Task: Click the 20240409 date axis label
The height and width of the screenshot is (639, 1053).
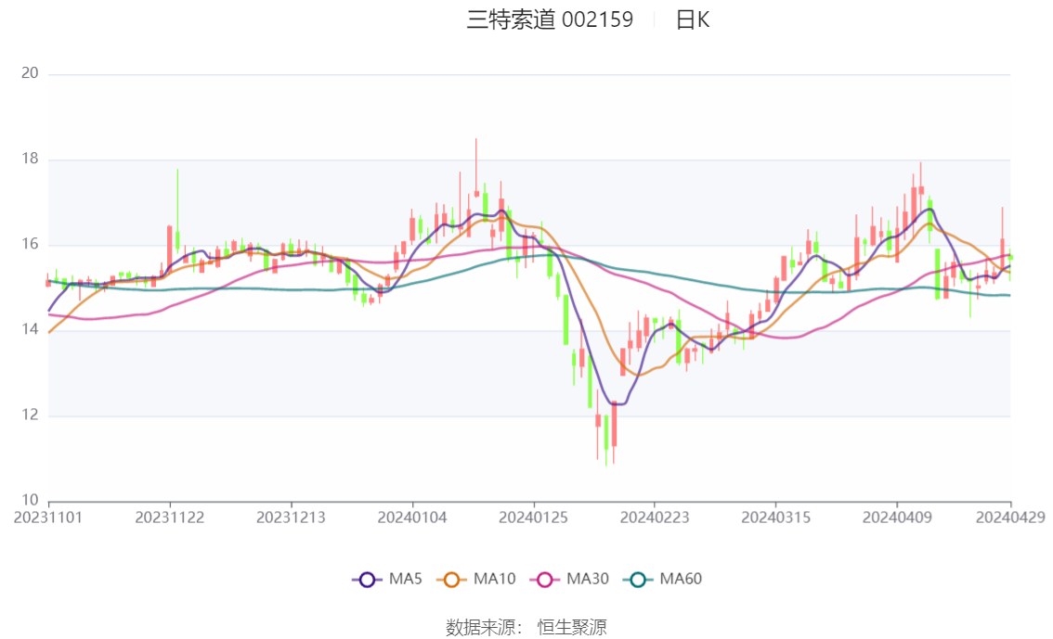Action: coord(897,518)
